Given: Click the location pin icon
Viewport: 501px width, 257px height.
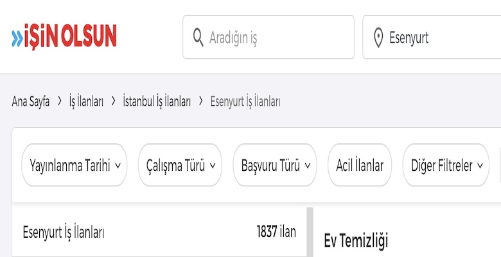Looking at the screenshot, I should click(x=378, y=37).
